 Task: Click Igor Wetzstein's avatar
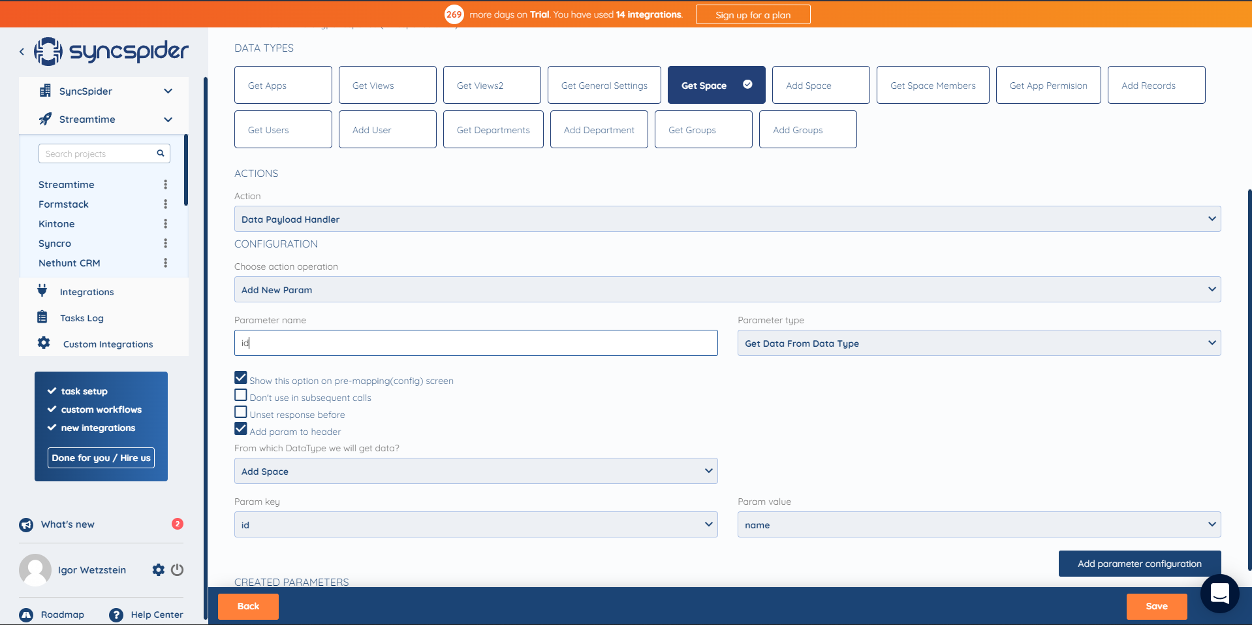point(35,570)
